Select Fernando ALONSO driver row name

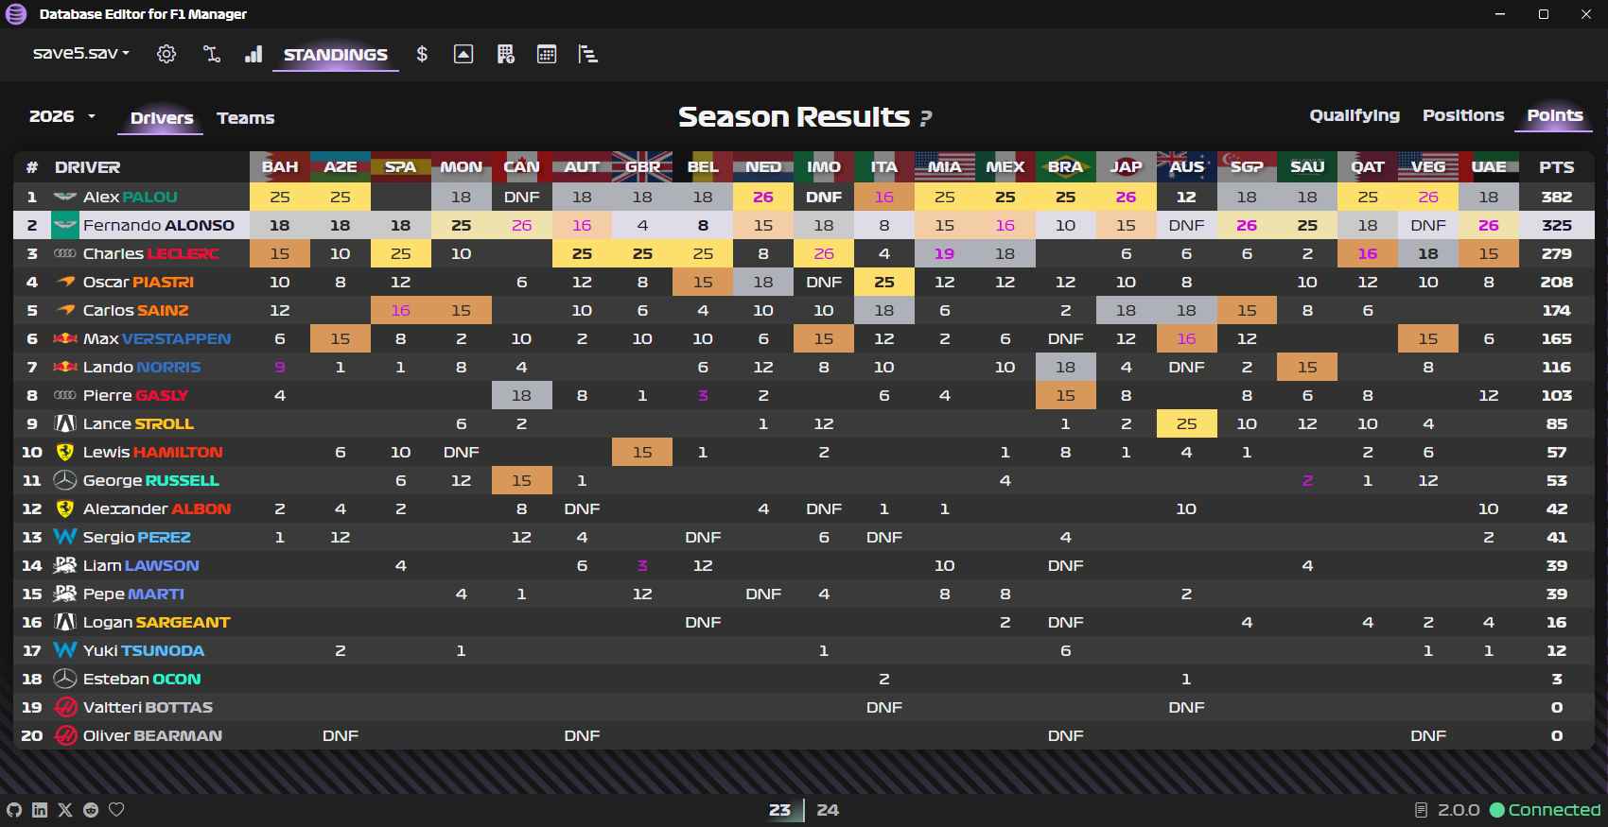(x=159, y=225)
